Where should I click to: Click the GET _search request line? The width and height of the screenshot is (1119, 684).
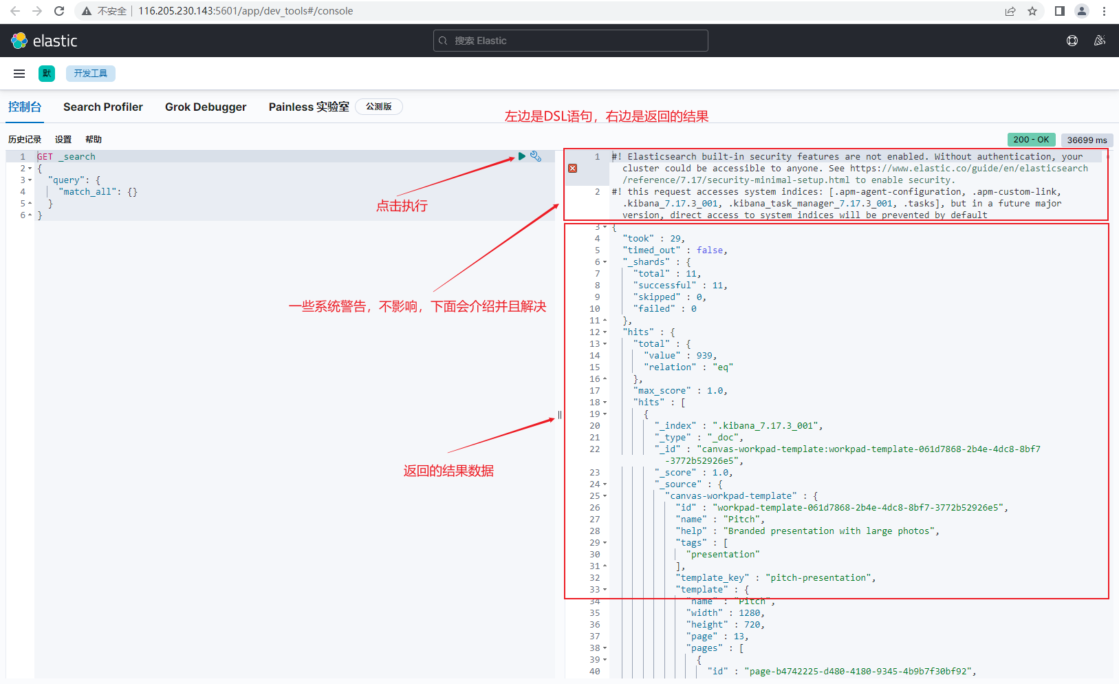coord(66,157)
